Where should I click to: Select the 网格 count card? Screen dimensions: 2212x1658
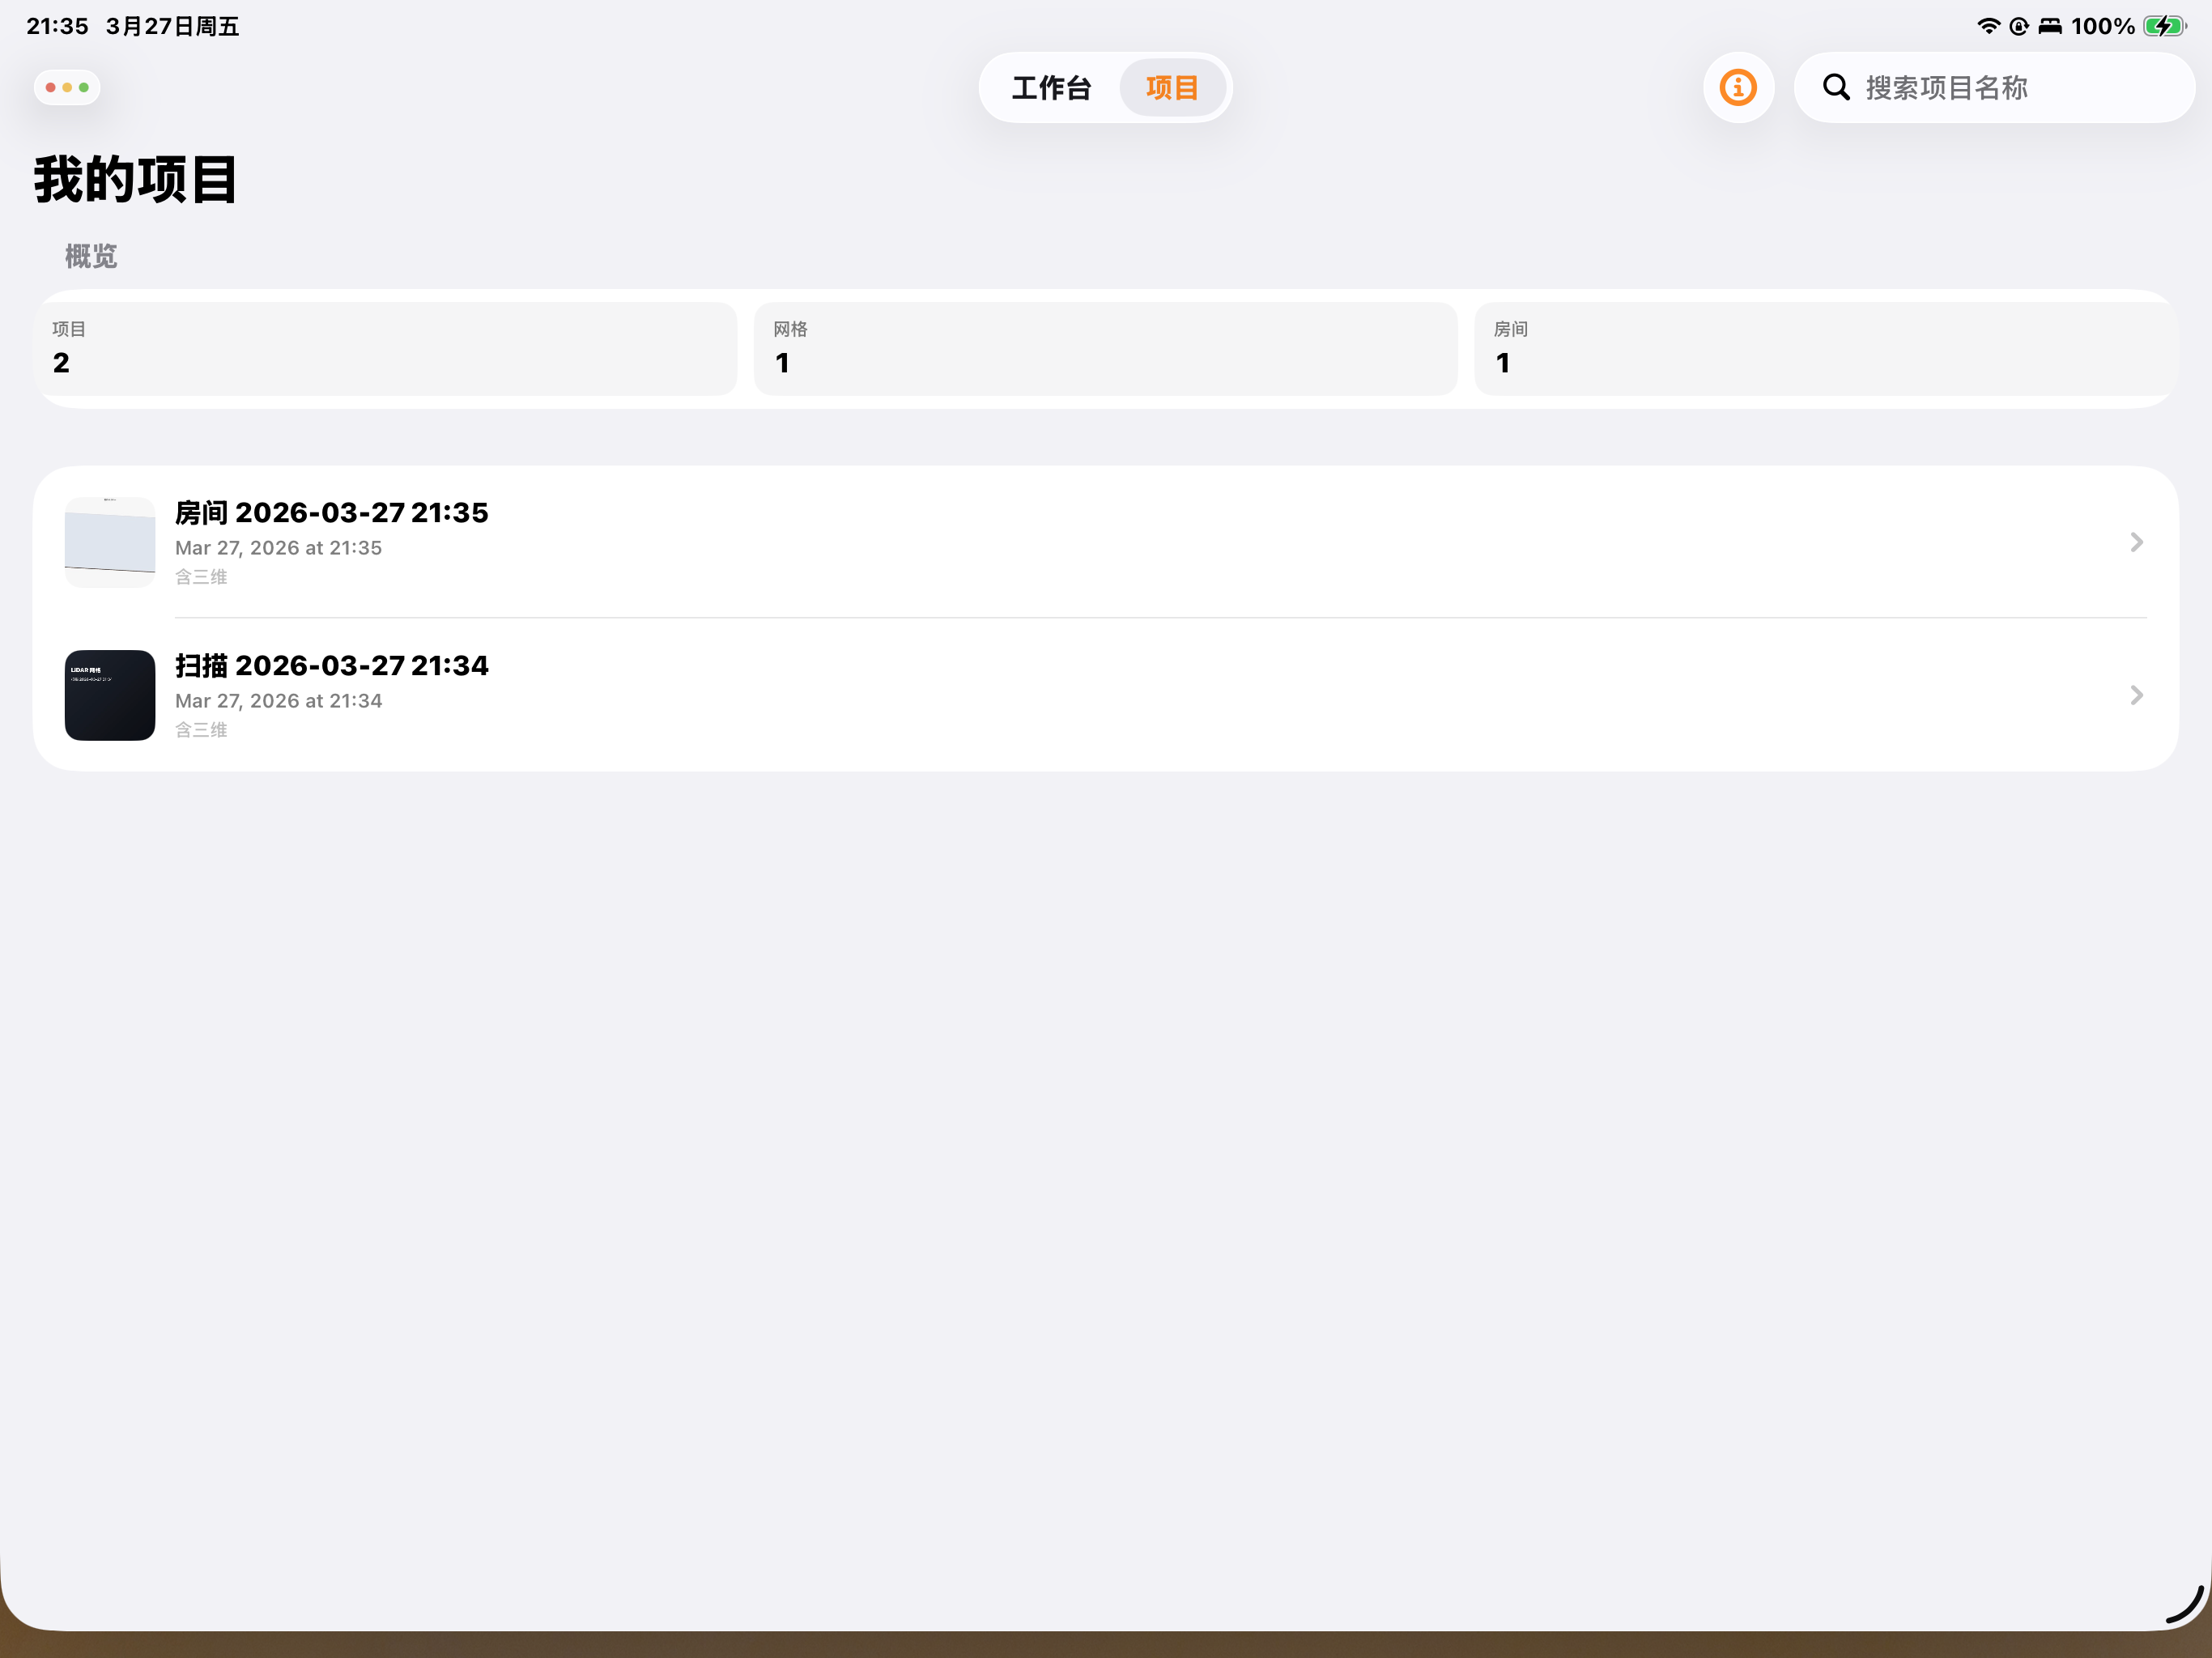1106,349
